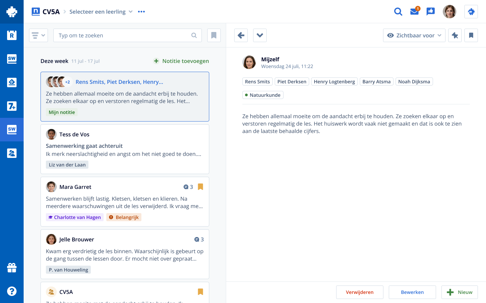Click the back arrow button
The height and width of the screenshot is (303, 486).
coord(241,35)
